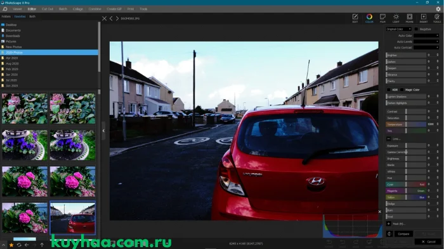Open the Tools icon

pos(437,18)
